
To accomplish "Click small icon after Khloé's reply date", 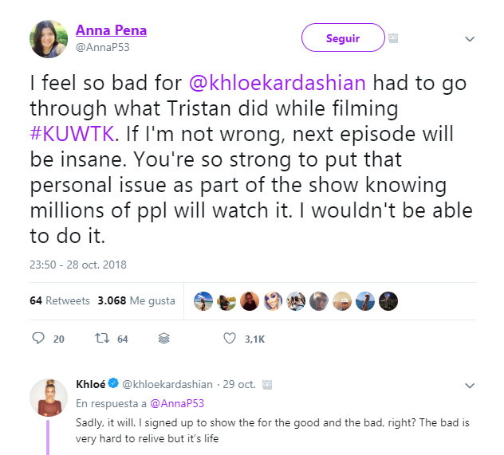I will tap(268, 384).
